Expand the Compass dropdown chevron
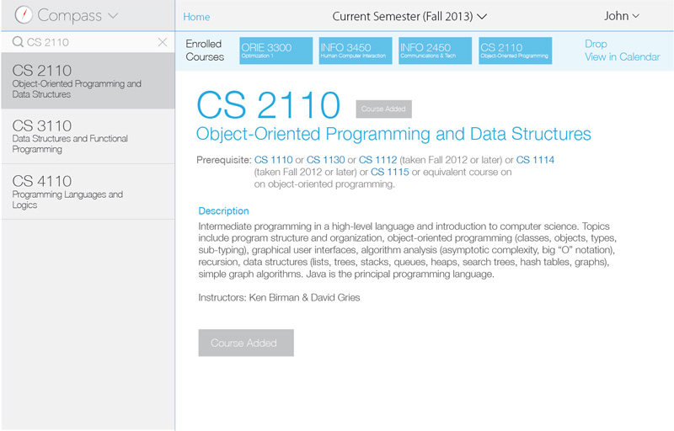This screenshot has width=674, height=431. 113,16
